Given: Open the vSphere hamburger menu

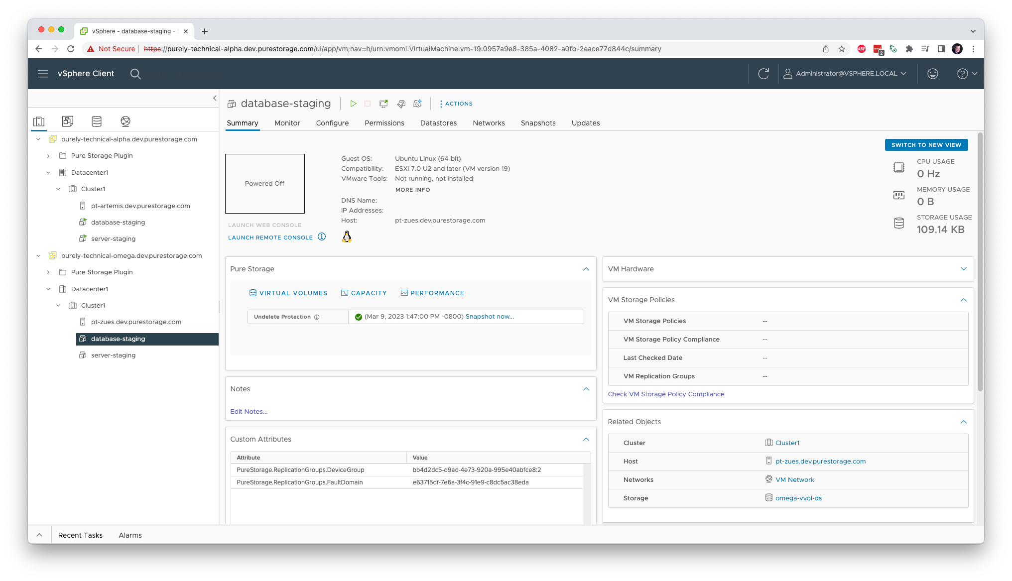Looking at the screenshot, I should [43, 74].
